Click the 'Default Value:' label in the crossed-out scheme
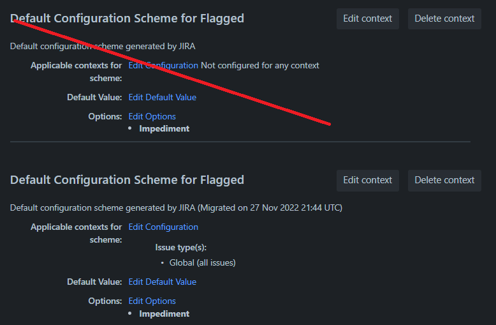 [94, 97]
